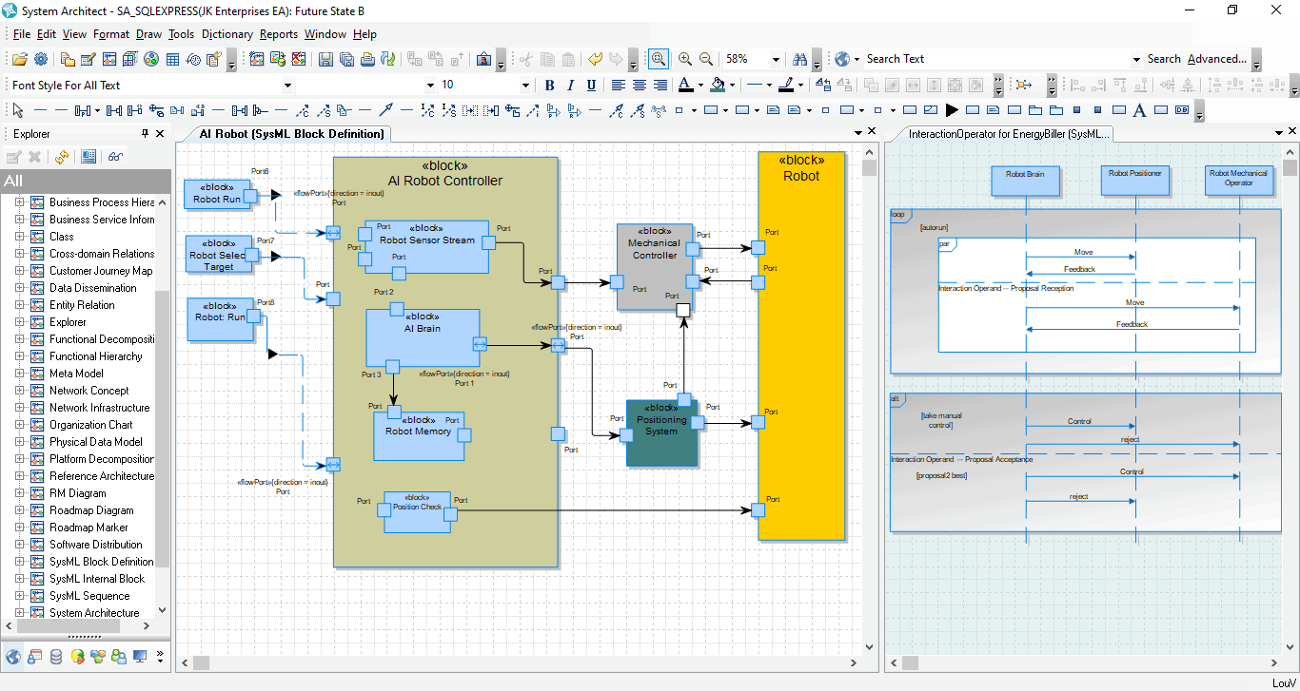This screenshot has height=691, width=1300.
Task: Open the Find/Search binoculars icon
Action: [x=801, y=59]
